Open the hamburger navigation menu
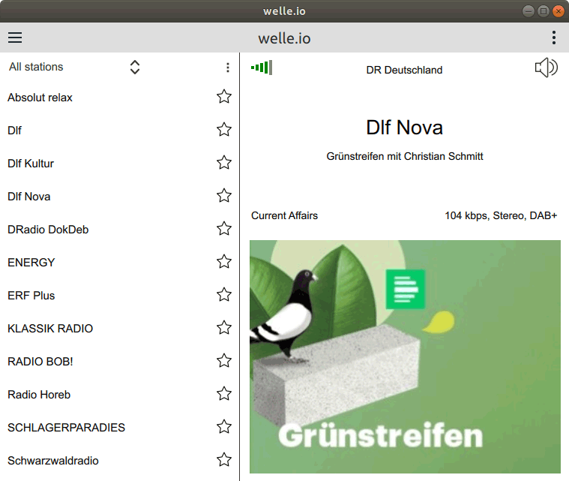The height and width of the screenshot is (481, 569). (15, 38)
